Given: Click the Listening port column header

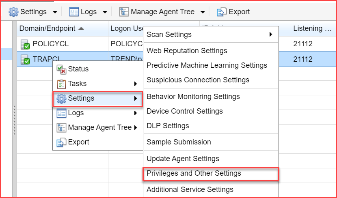Looking at the screenshot, I should tap(313, 28).
